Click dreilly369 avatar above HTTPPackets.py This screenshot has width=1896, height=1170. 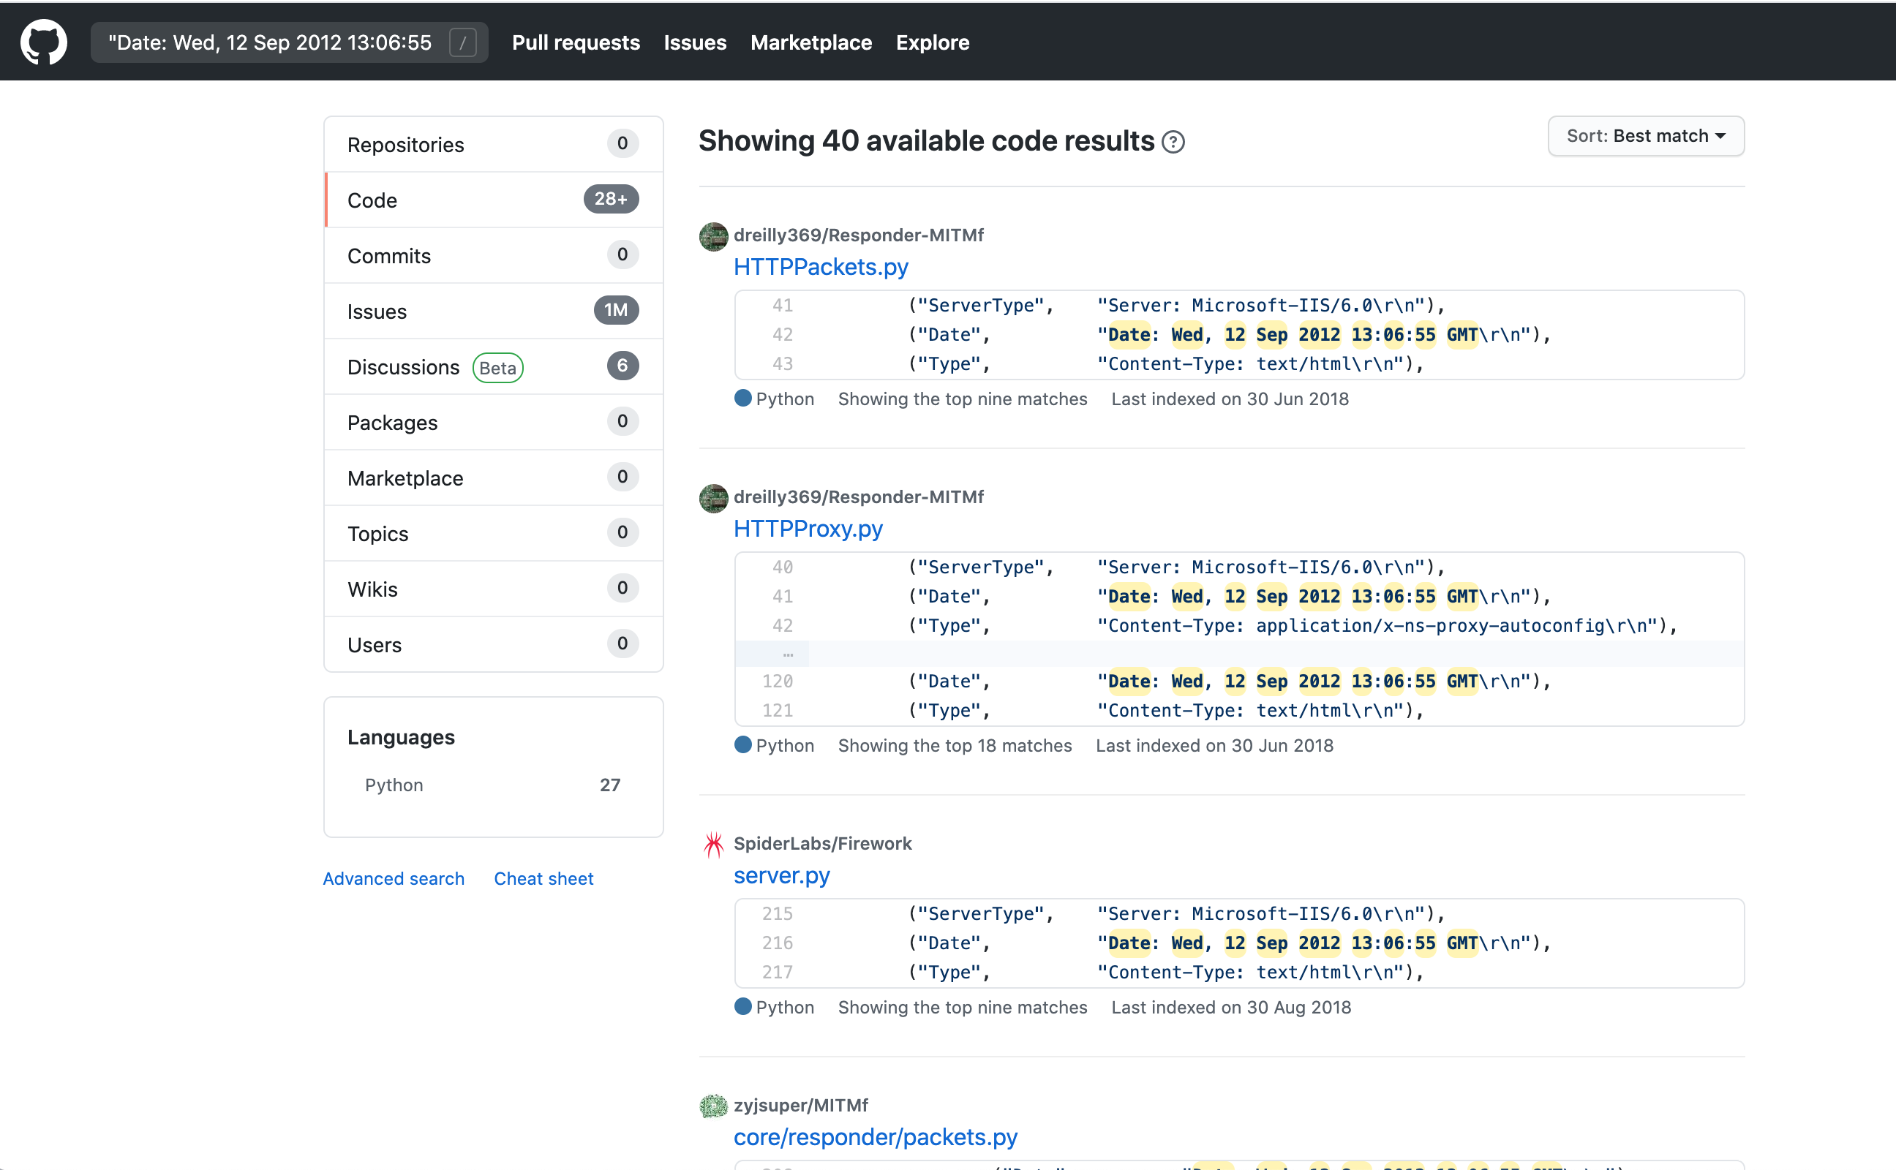point(712,236)
